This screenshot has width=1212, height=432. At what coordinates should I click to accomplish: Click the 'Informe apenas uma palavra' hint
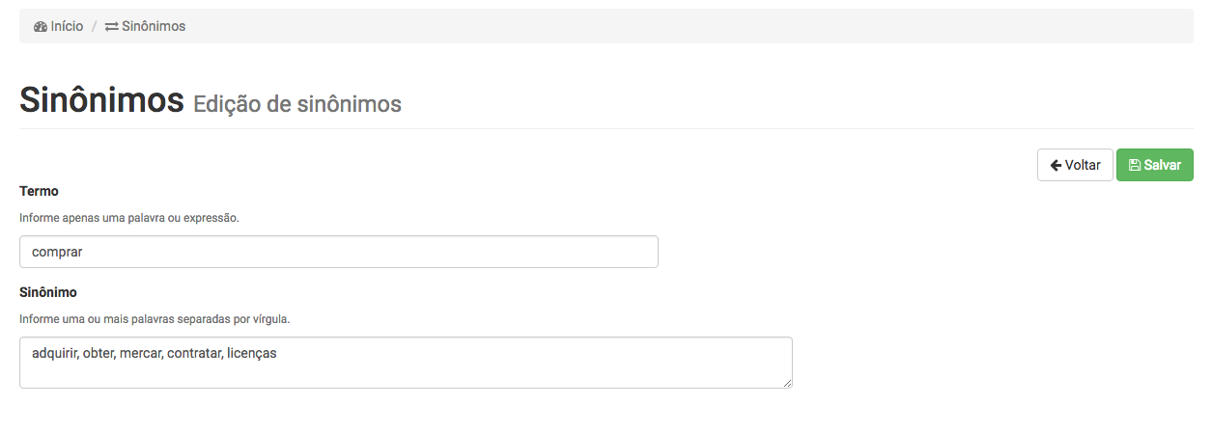(128, 218)
